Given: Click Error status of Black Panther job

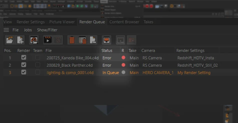Looking at the screenshot, I should [107, 65].
